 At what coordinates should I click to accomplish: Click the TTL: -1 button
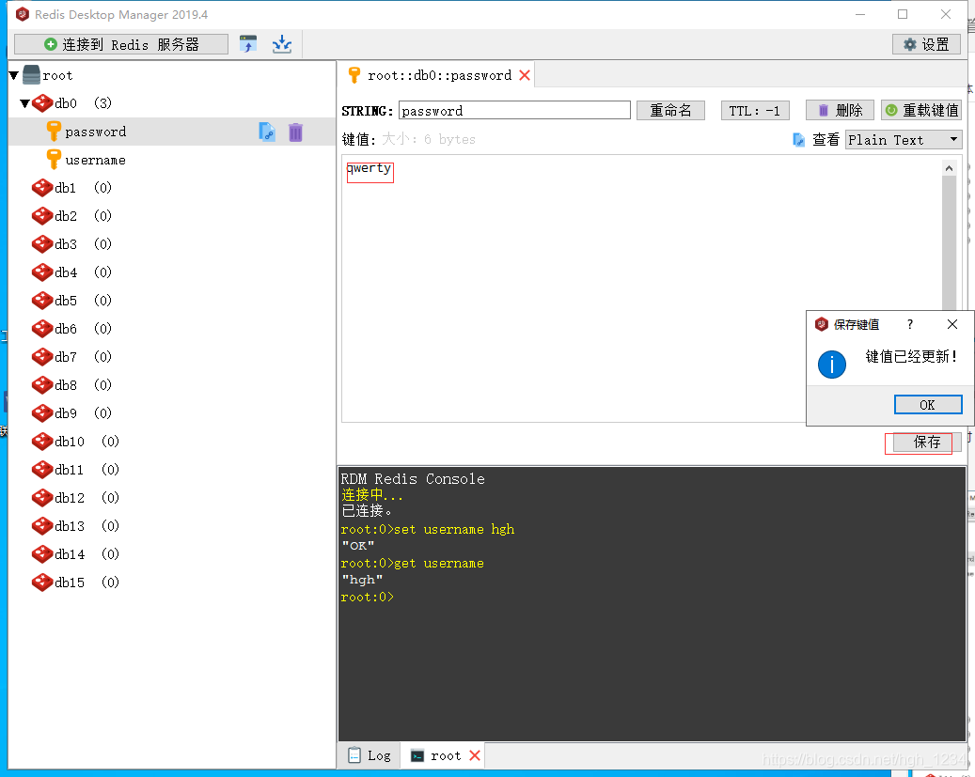pyautogui.click(x=755, y=111)
